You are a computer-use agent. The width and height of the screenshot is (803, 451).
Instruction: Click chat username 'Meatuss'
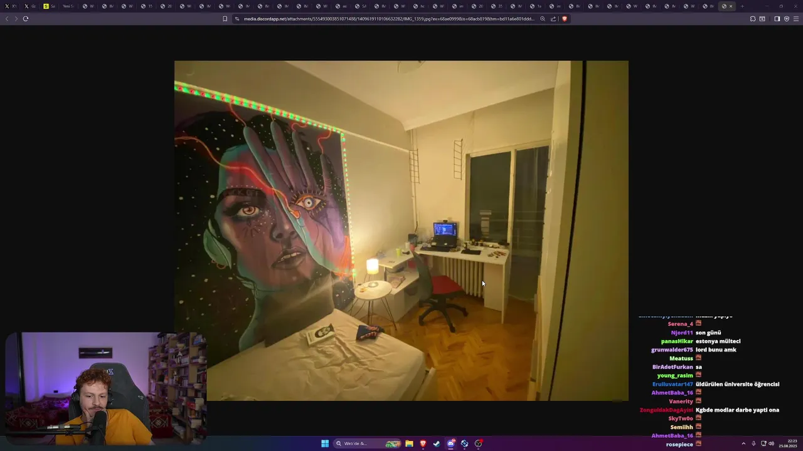[681, 358]
